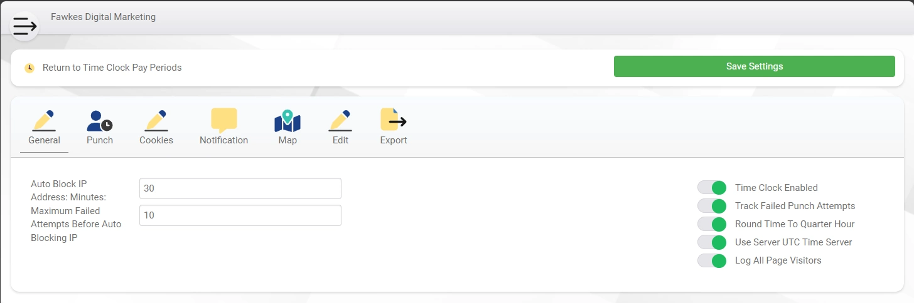Viewport: 914px width, 303px height.
Task: Click the Maximum Failed Attempts input field
Action: tap(240, 215)
